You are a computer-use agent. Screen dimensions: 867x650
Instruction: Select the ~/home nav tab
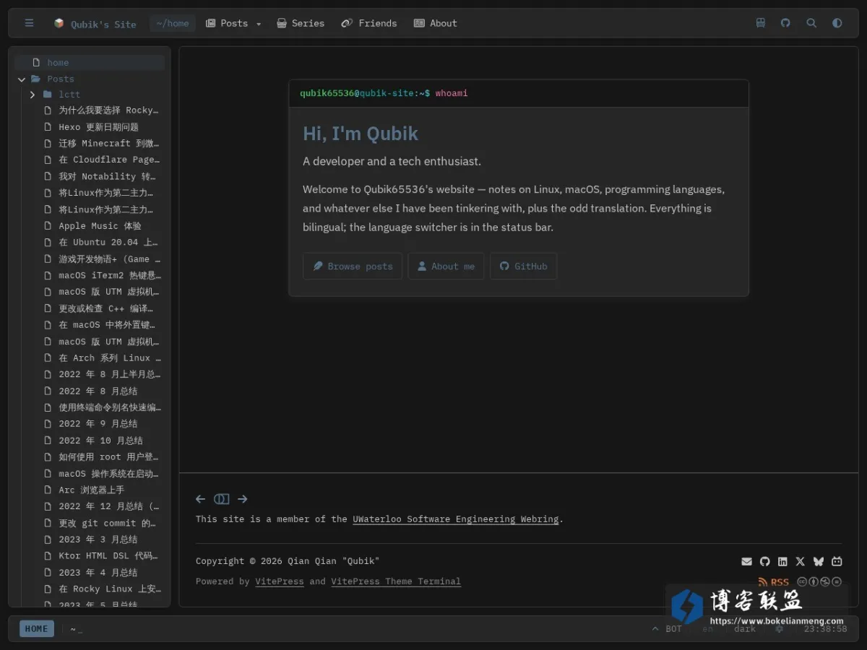[173, 23]
